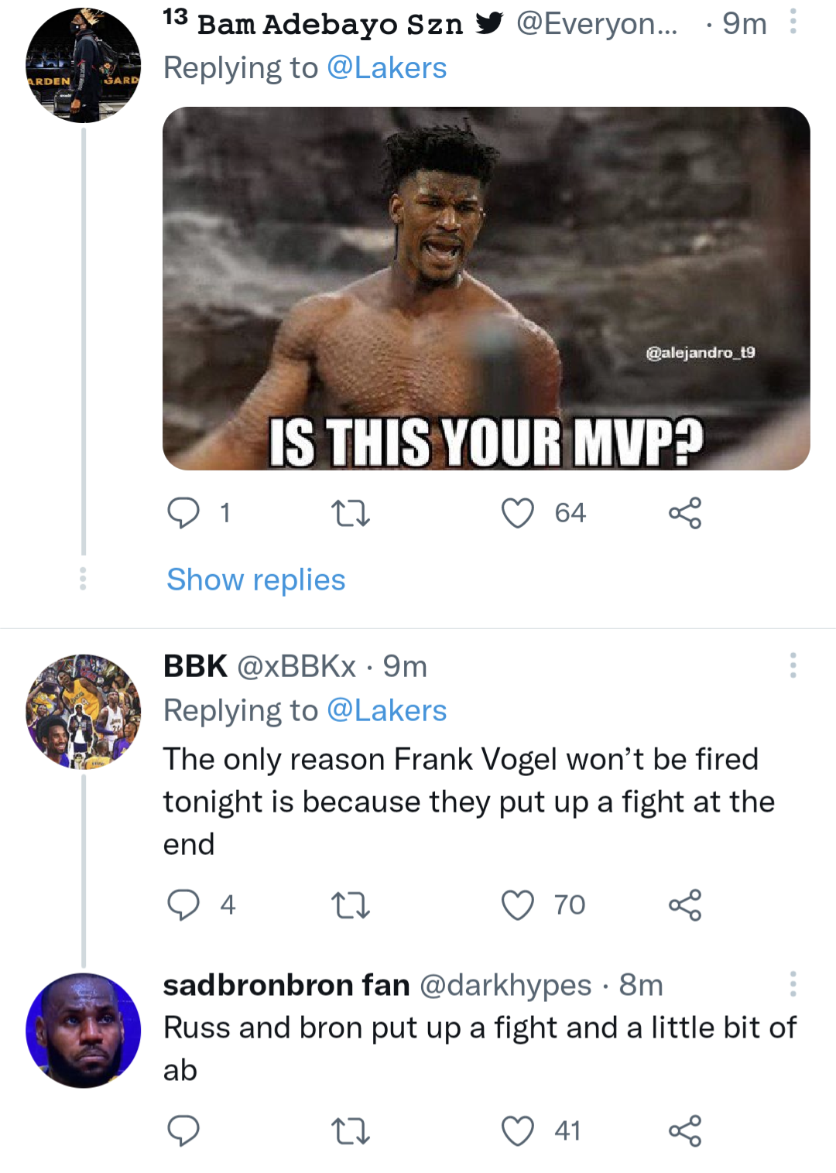Open the "Is this your MVP" meme image
Viewport: 836px width, 1173px height.
(x=486, y=288)
